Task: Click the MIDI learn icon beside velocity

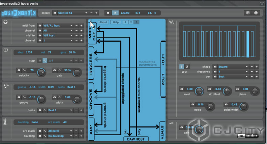Action: click(x=19, y=70)
